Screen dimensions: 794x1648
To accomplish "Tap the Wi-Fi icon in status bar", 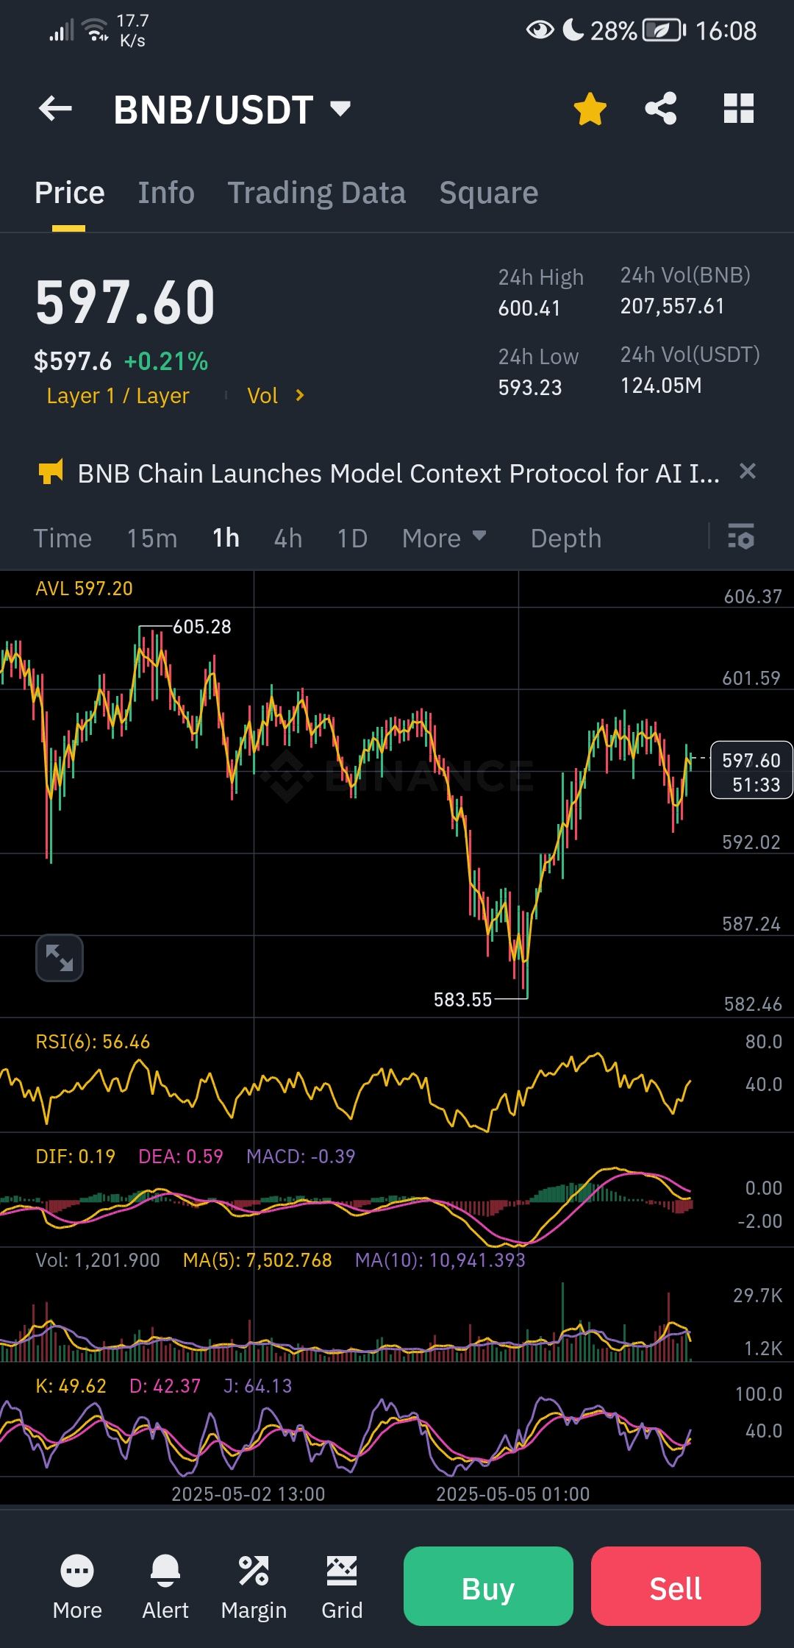I will [96, 30].
